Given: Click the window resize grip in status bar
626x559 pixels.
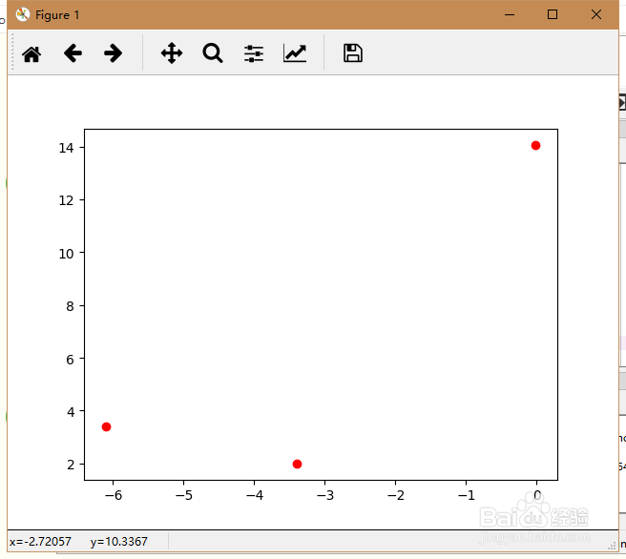Looking at the screenshot, I should coord(612,546).
